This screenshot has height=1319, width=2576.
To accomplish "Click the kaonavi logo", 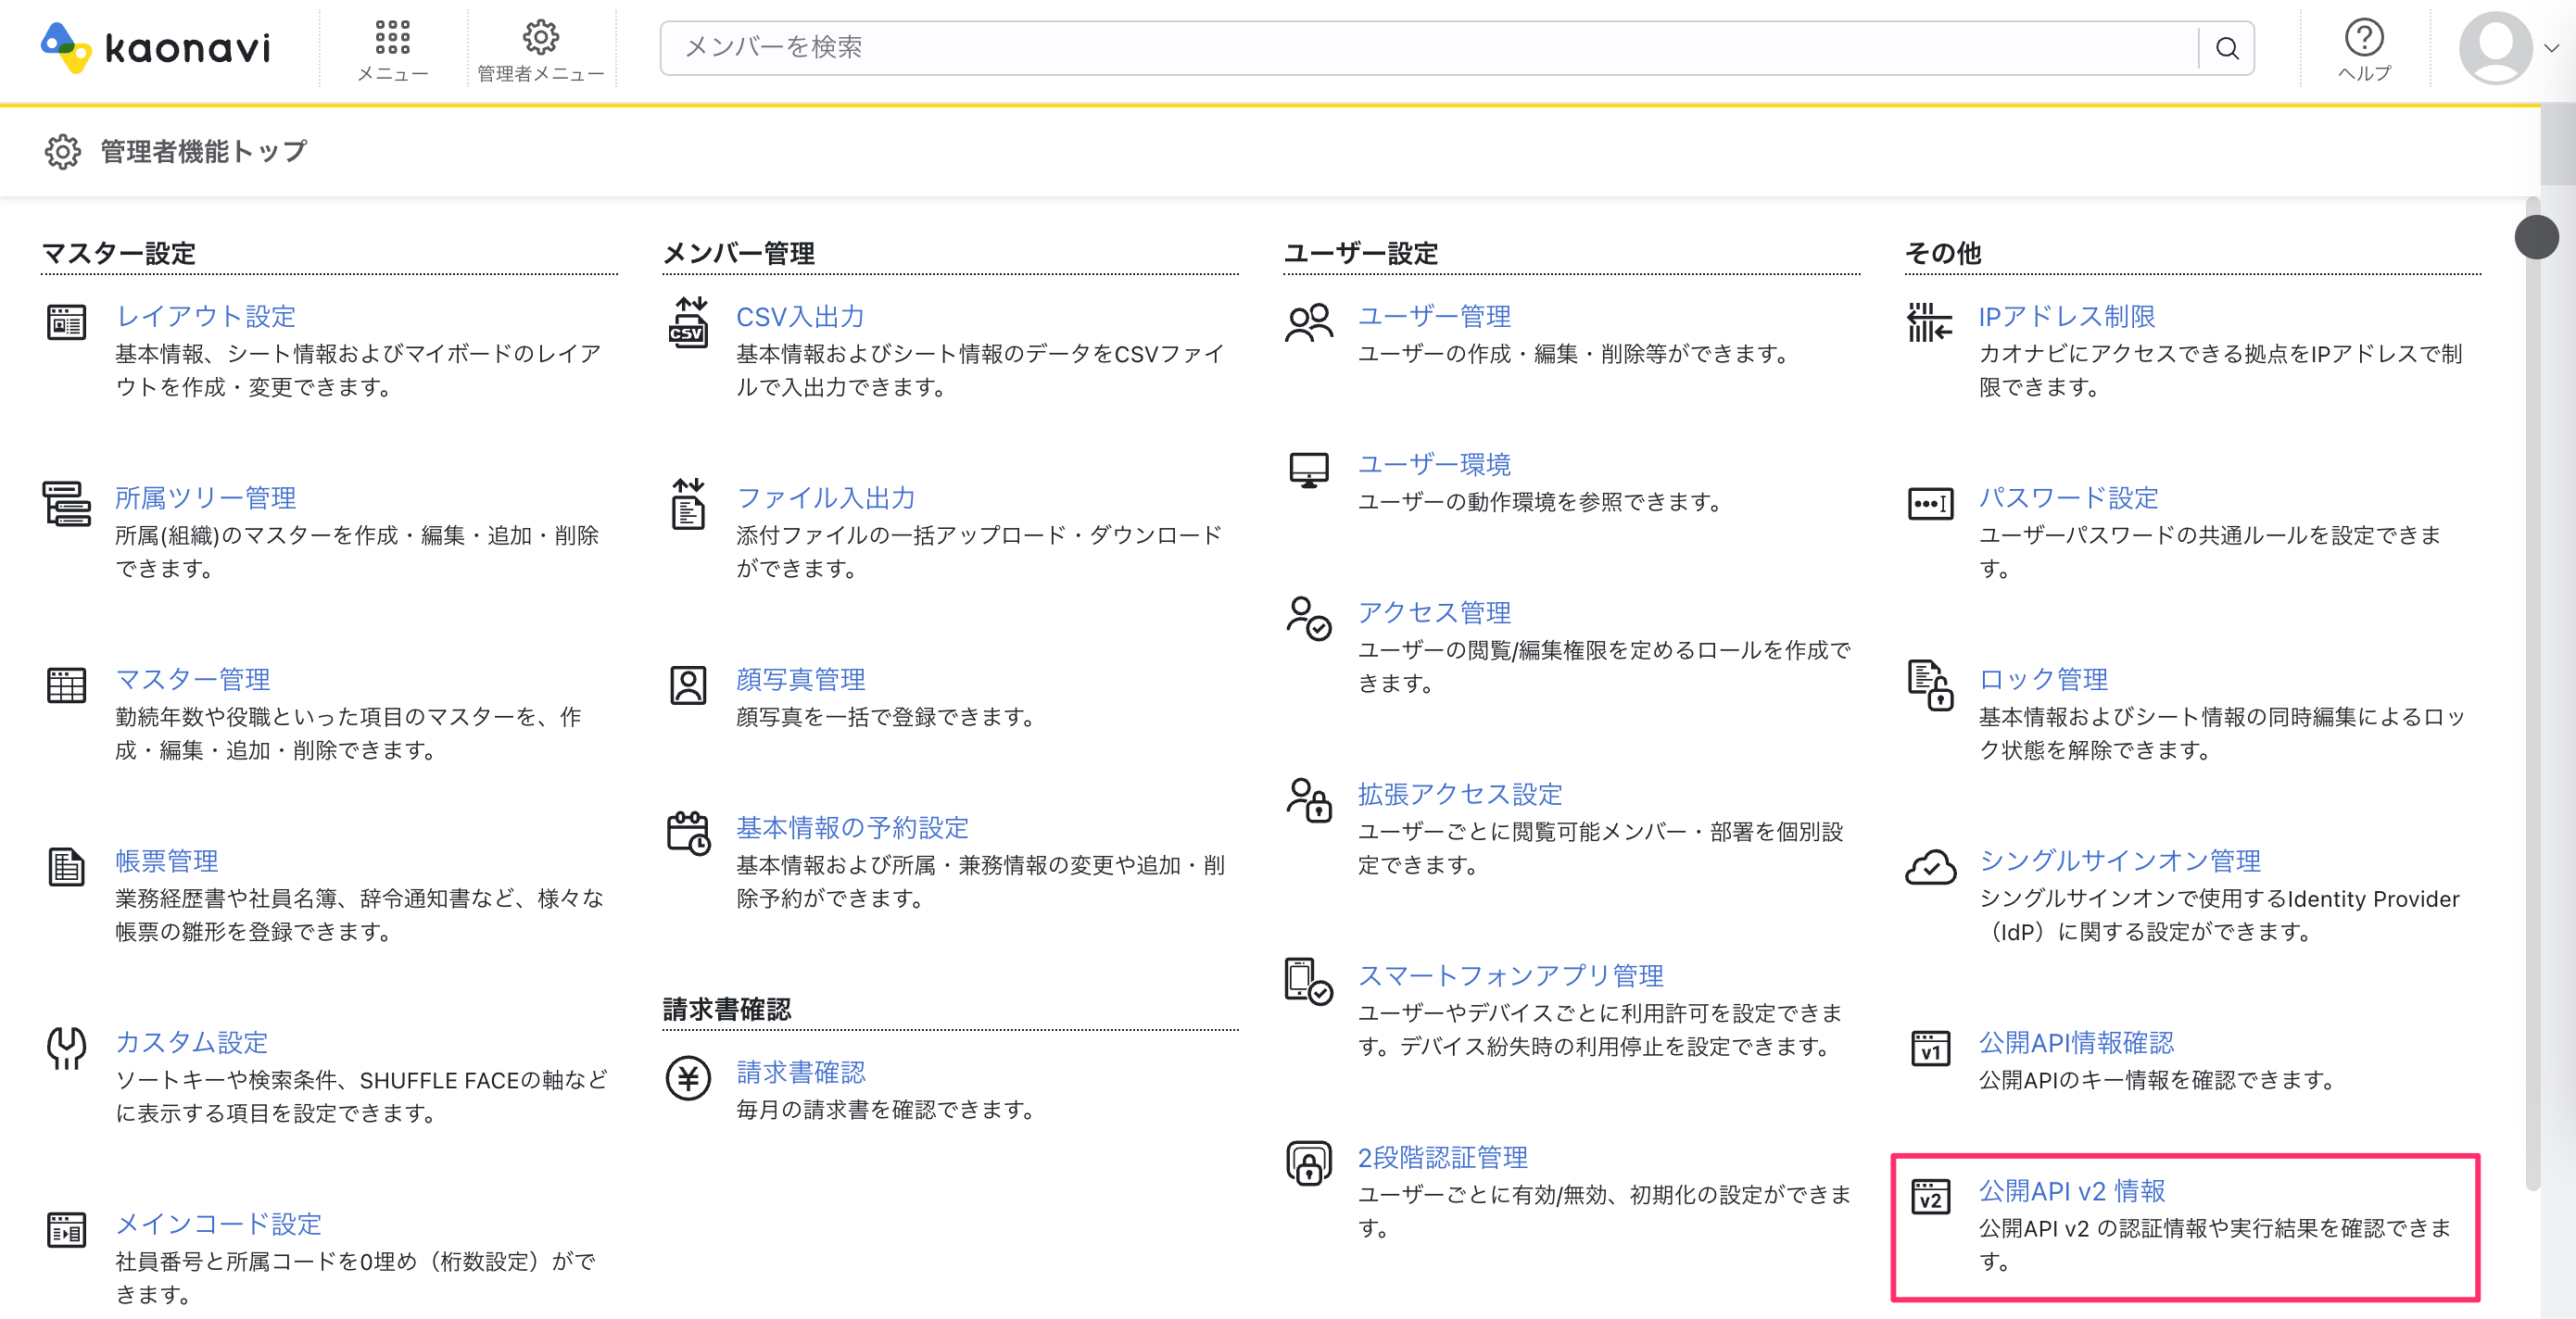I will click(x=156, y=47).
